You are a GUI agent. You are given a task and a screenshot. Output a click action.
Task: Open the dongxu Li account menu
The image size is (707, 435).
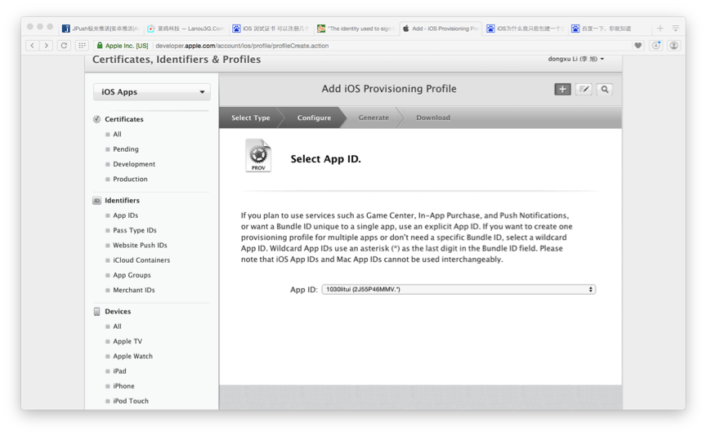point(575,59)
